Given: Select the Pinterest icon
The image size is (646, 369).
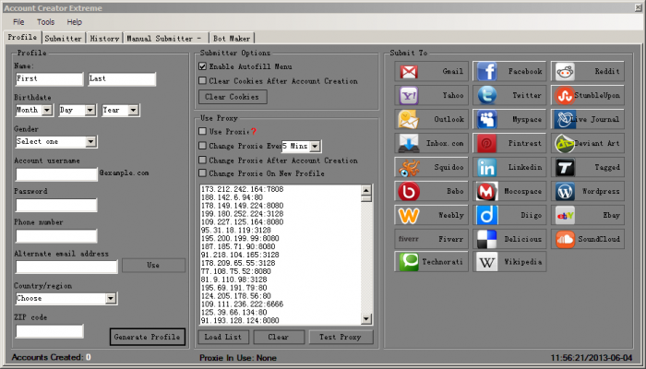Looking at the screenshot, I should pos(487,143).
